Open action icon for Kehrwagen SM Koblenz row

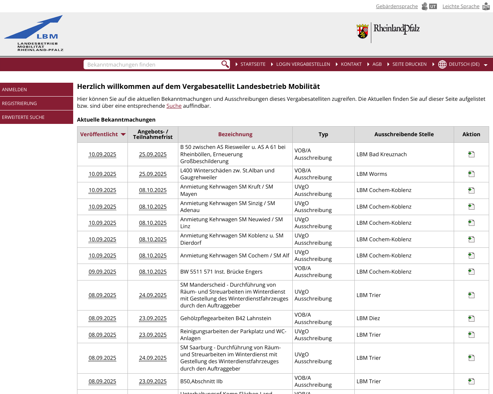coord(471,239)
